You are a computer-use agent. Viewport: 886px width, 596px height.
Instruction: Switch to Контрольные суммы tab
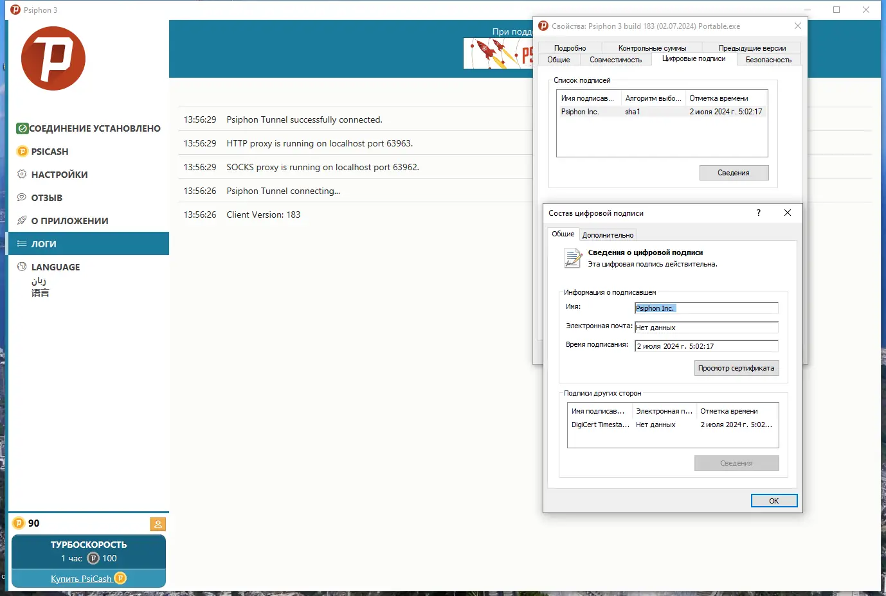pyautogui.click(x=652, y=48)
